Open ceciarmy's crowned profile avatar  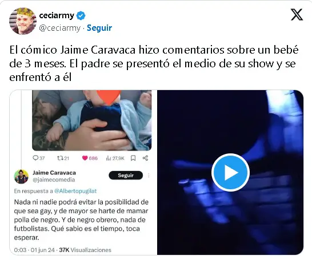click(22, 21)
